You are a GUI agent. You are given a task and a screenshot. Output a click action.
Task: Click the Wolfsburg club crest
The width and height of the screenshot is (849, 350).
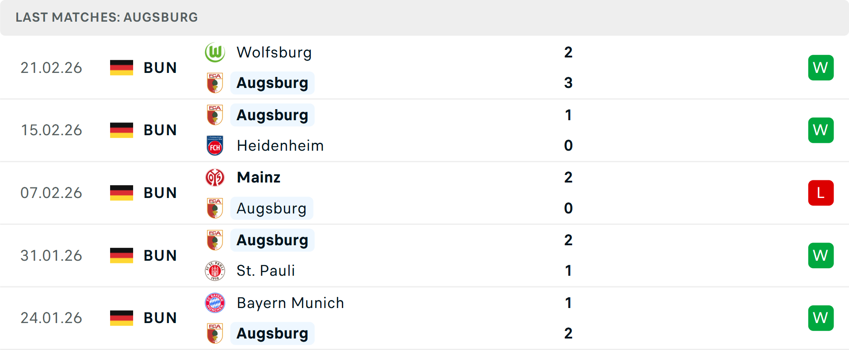point(215,52)
